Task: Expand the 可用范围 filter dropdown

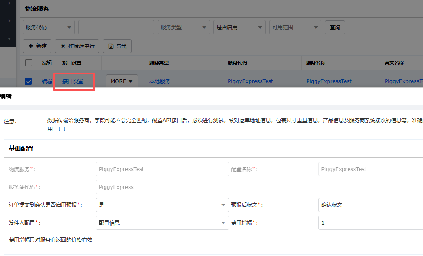Action: [295, 27]
